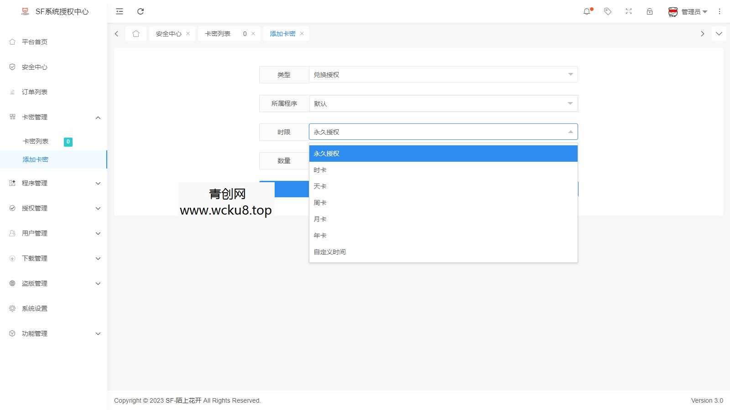The height and width of the screenshot is (410, 730).
Task: Close the 添加卡密 tab
Action: click(x=302, y=33)
